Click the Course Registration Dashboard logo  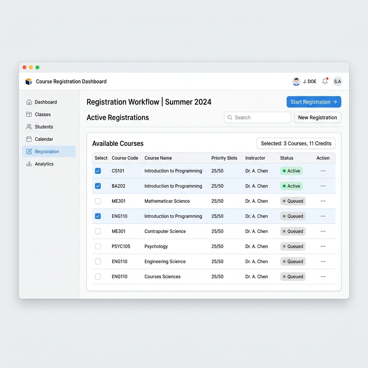pos(29,82)
